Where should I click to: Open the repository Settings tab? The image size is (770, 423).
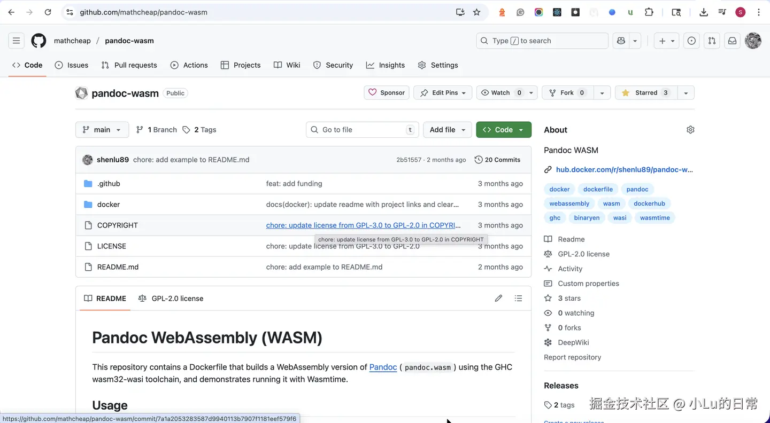[438, 65]
